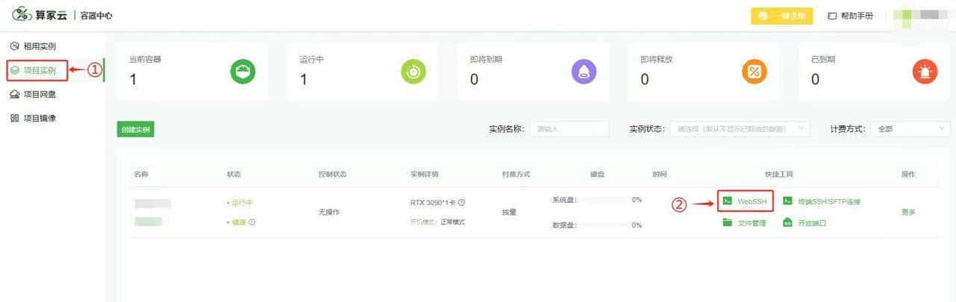Viewport: 956px width, 302px height.
Task: Click 更多 in the 操作 column
Action: coord(908,213)
